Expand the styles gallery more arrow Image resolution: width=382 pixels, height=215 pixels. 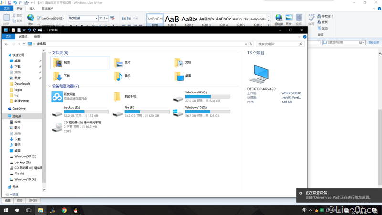269,25
